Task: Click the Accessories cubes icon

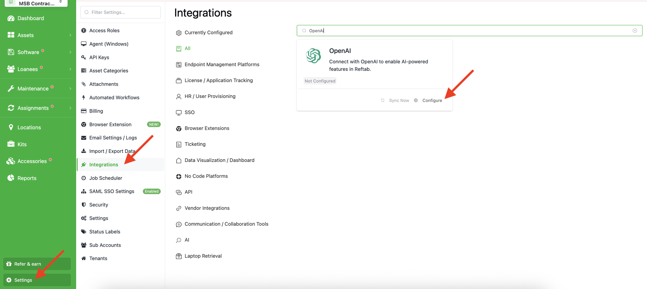Action: tap(11, 161)
